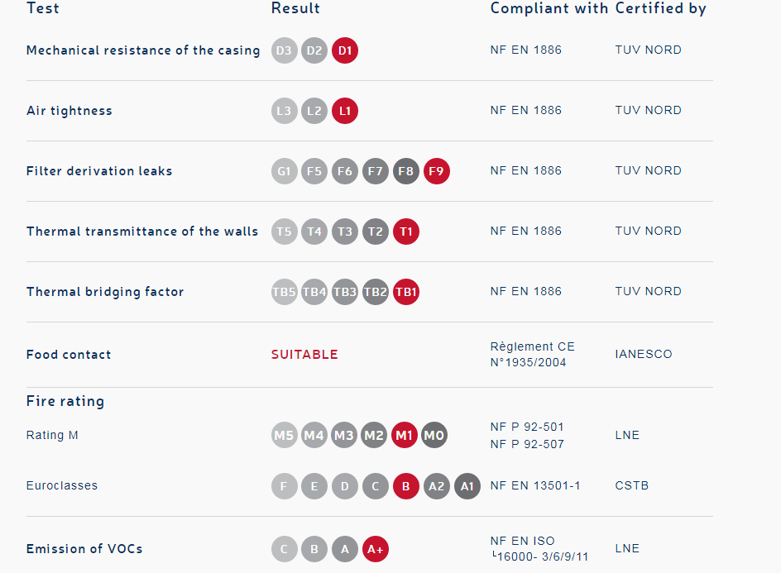Click the red TB1 thermal bridging badge
781x573 pixels.
click(405, 292)
